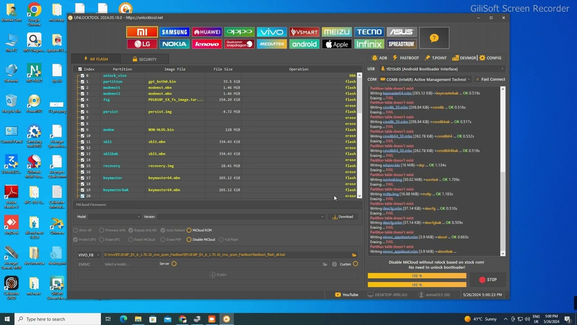Open the USB device dropdown
Viewport: 577px width, 325px height.
click(442, 69)
